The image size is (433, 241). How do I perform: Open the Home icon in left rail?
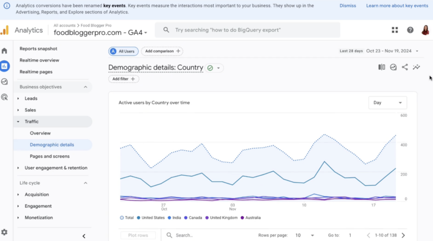pos(5,51)
